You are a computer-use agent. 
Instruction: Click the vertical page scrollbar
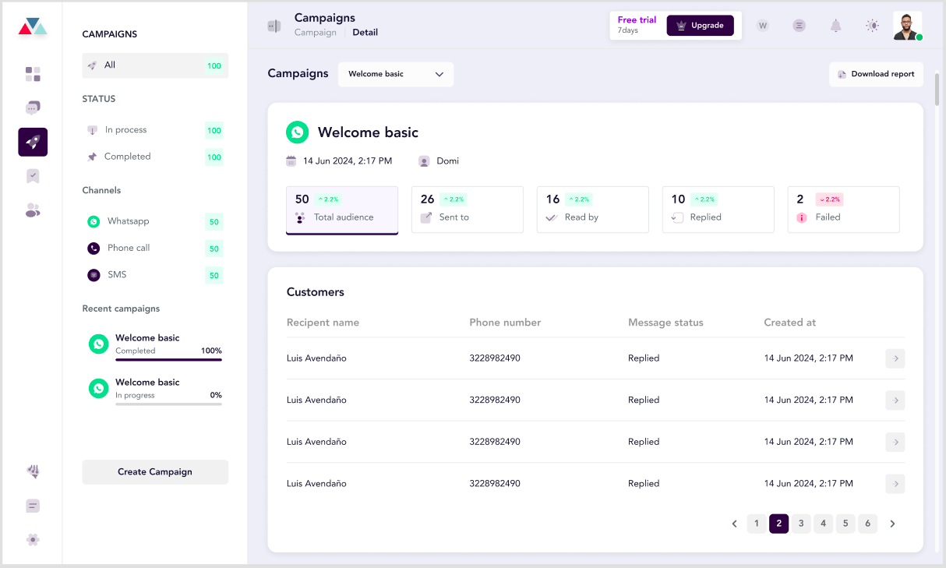pos(937,88)
